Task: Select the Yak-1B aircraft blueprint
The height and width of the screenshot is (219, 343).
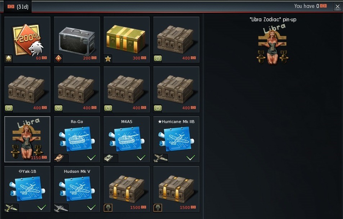Action: click(27, 189)
